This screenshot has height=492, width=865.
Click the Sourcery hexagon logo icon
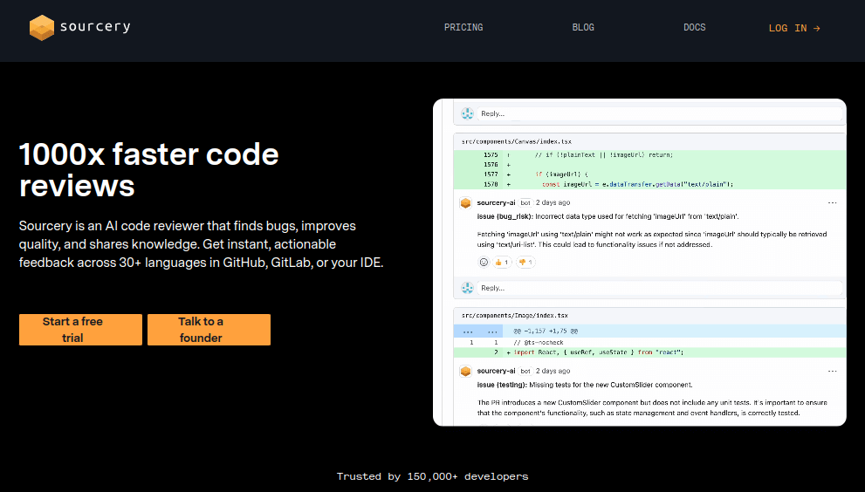(41, 27)
